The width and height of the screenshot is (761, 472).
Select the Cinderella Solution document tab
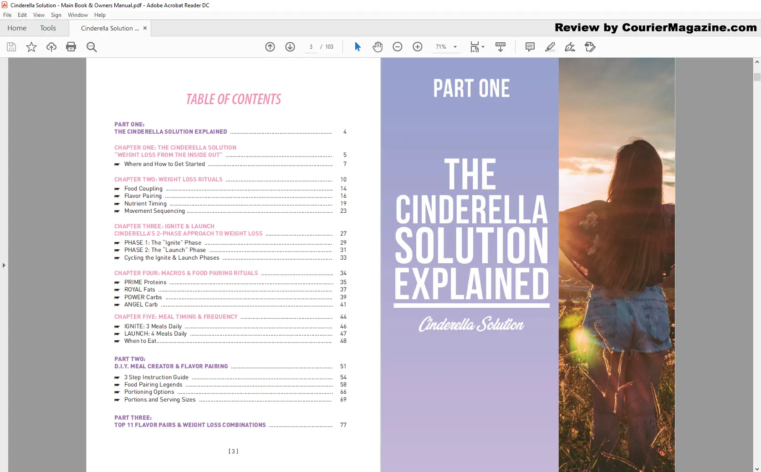110,28
